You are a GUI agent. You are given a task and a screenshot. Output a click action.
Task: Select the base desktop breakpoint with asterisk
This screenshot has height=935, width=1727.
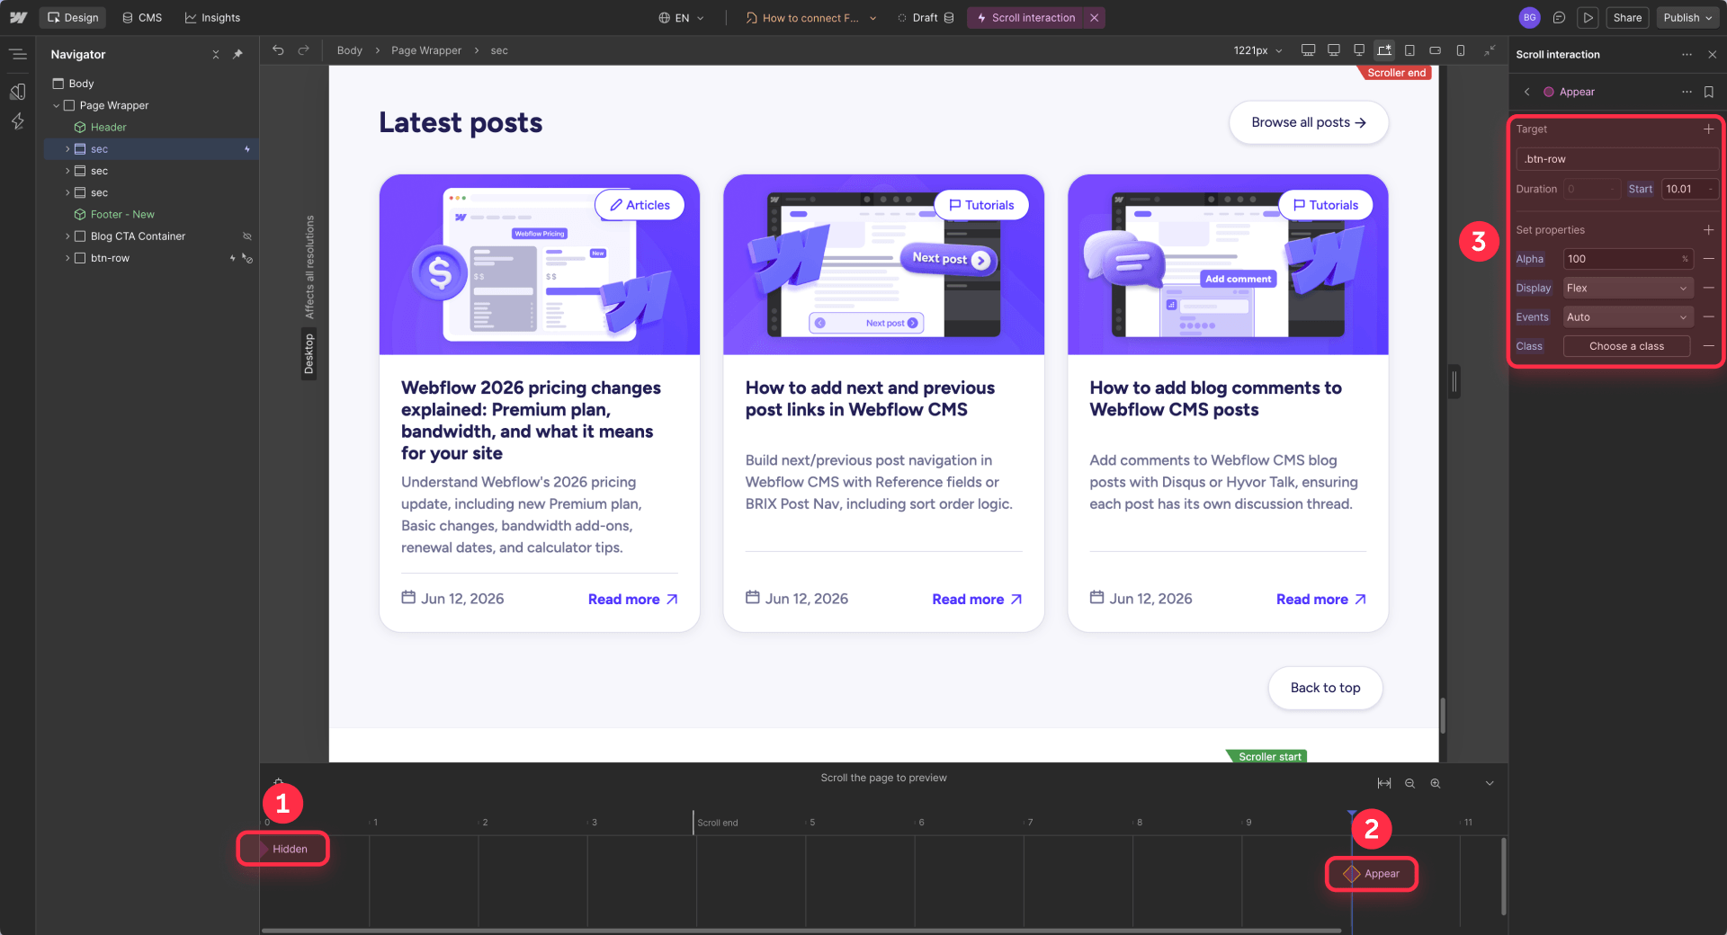pos(1384,50)
